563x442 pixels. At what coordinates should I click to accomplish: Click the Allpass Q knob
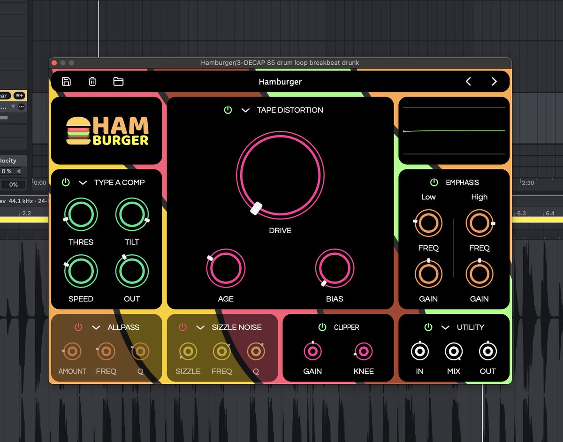coord(140,351)
